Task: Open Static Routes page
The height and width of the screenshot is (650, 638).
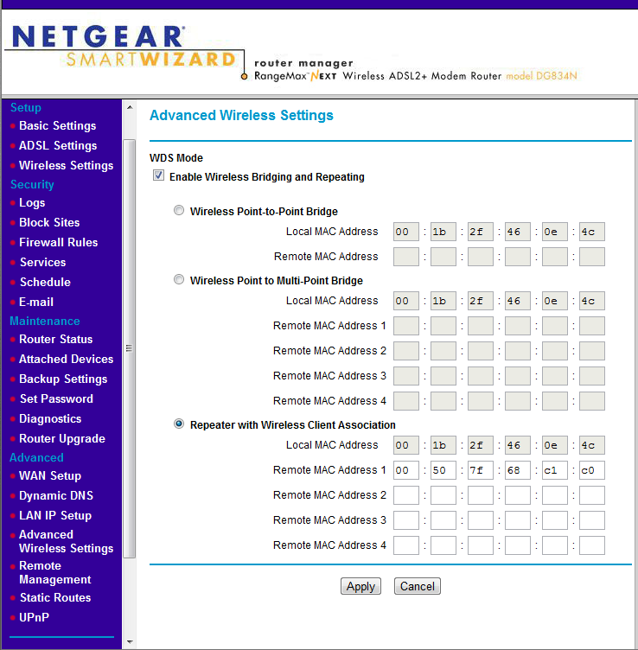Action: pos(55,598)
